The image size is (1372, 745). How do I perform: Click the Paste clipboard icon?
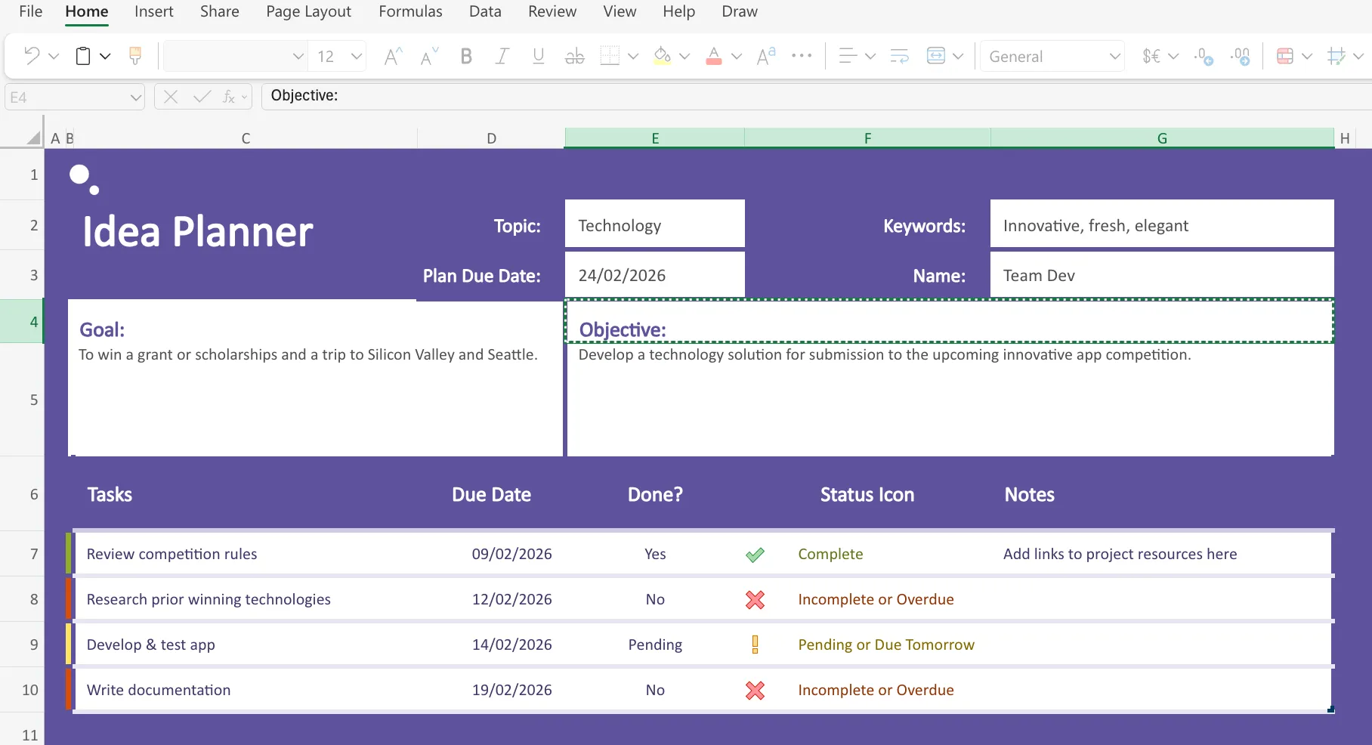[83, 56]
